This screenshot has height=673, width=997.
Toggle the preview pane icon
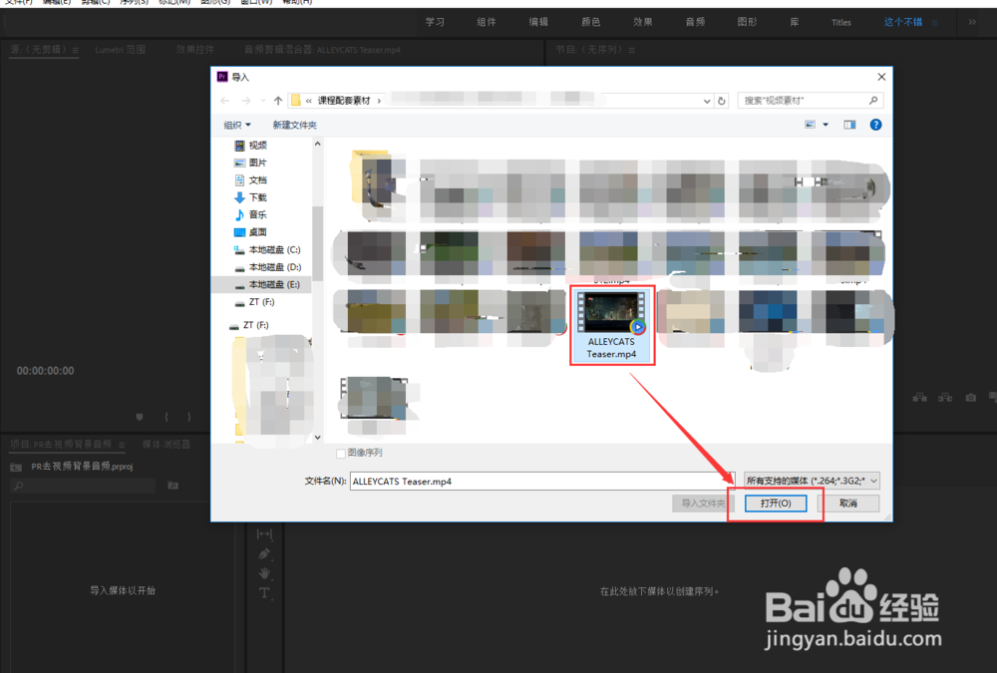point(849,125)
